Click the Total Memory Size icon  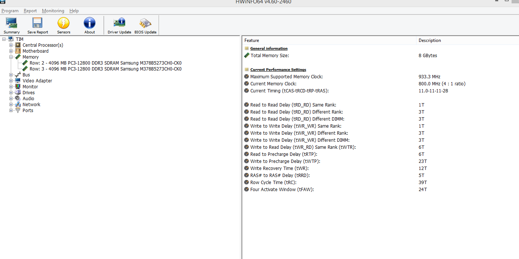[247, 55]
